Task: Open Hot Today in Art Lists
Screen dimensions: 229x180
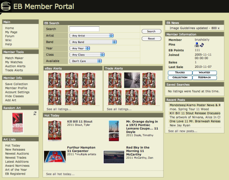Action: (13, 146)
